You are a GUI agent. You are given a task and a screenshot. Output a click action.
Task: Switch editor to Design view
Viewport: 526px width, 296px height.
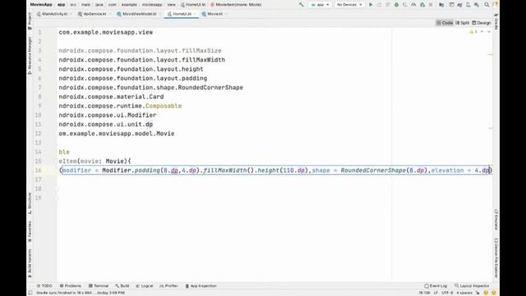tap(482, 23)
